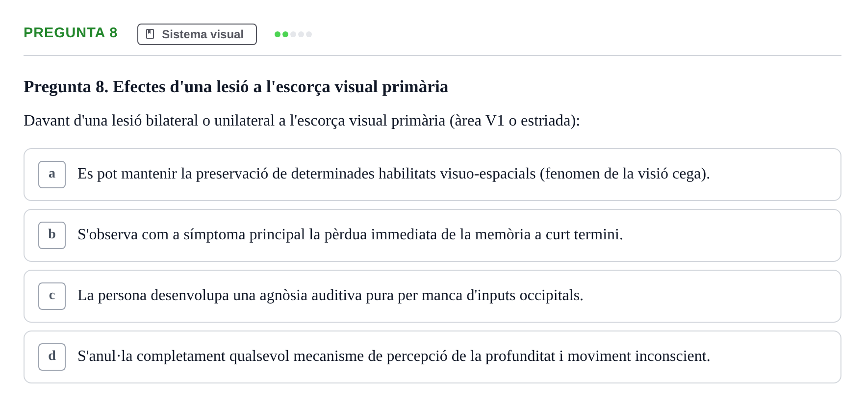Pick option c about agnòsia auditiva pura
The image size is (865, 407).
(x=432, y=296)
